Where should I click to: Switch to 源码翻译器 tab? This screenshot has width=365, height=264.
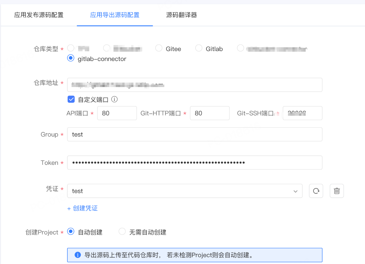pos(181,15)
